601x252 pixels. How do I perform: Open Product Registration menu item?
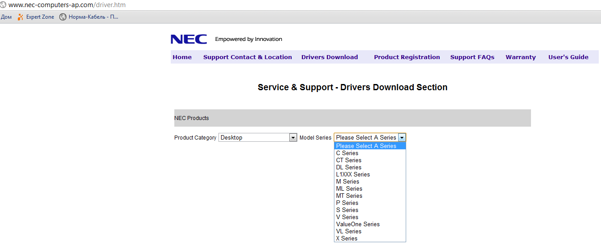coord(407,57)
